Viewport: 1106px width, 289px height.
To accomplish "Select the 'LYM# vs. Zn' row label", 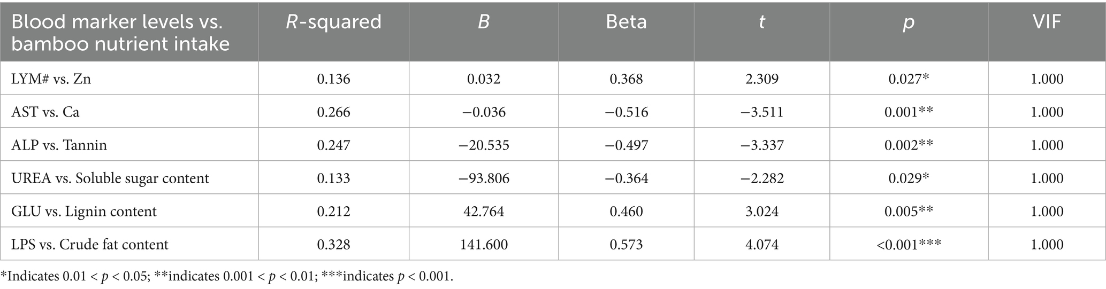I will tap(51, 79).
